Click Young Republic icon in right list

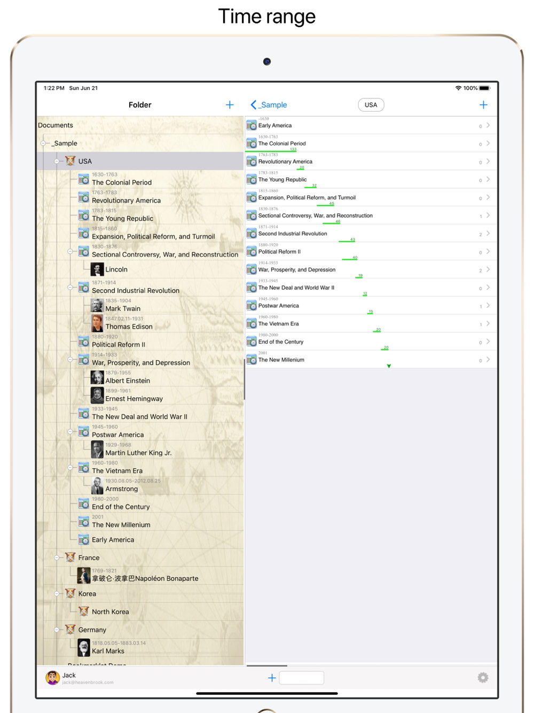[x=252, y=180]
